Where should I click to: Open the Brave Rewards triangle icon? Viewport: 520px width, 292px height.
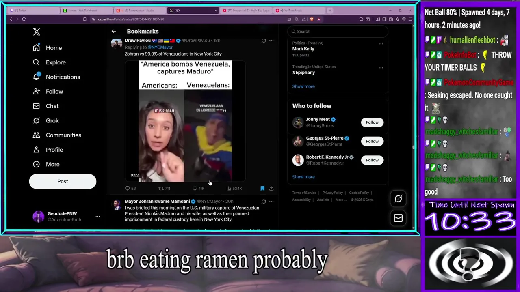coord(318,19)
